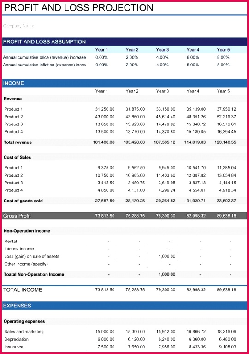Select the Total revenue row label
Image resolution: width=249 pixels, height=354 pixels.
18,142
